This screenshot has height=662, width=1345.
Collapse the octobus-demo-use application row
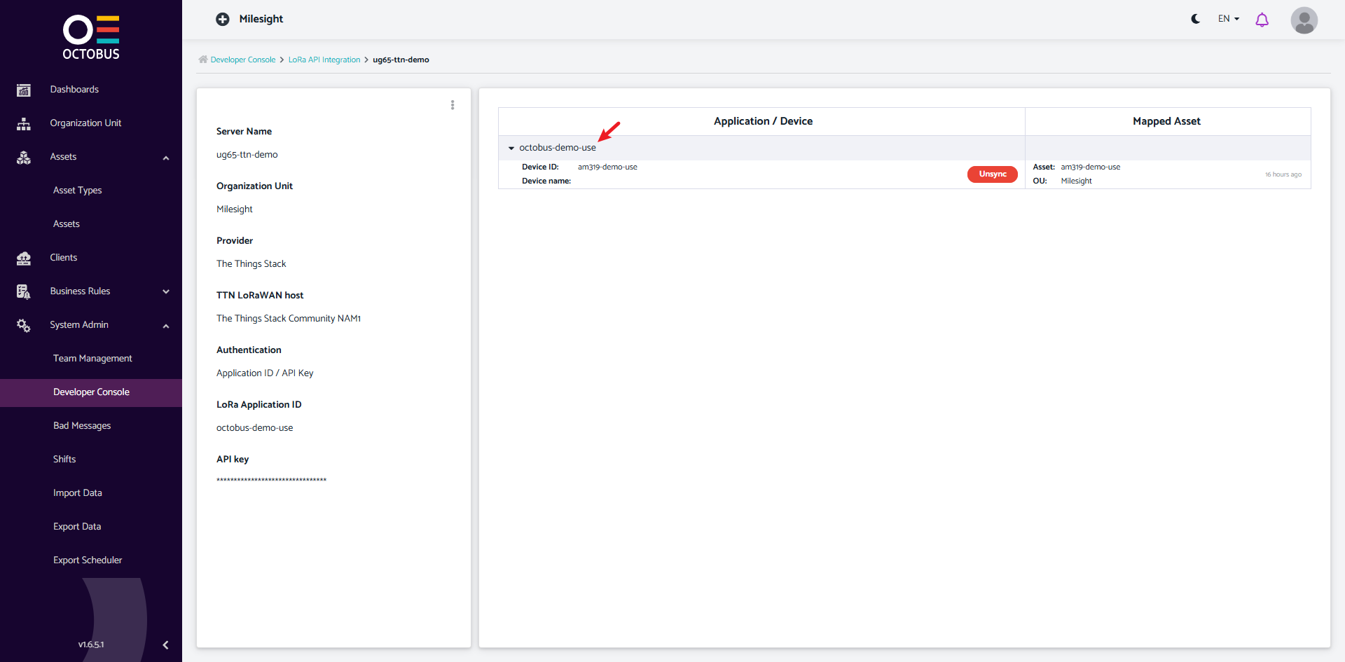511,148
